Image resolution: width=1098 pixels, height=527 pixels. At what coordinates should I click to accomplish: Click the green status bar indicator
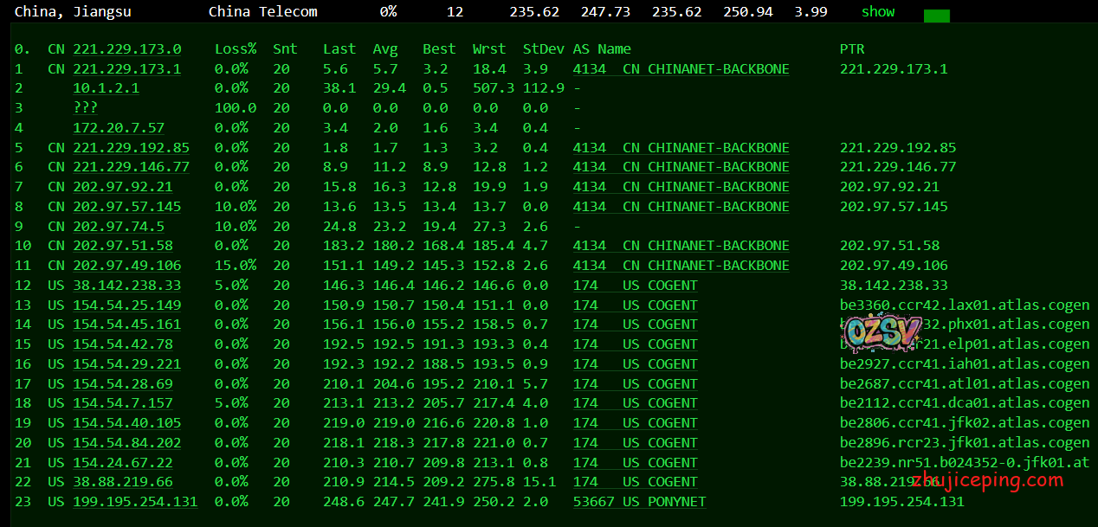pyautogui.click(x=936, y=16)
